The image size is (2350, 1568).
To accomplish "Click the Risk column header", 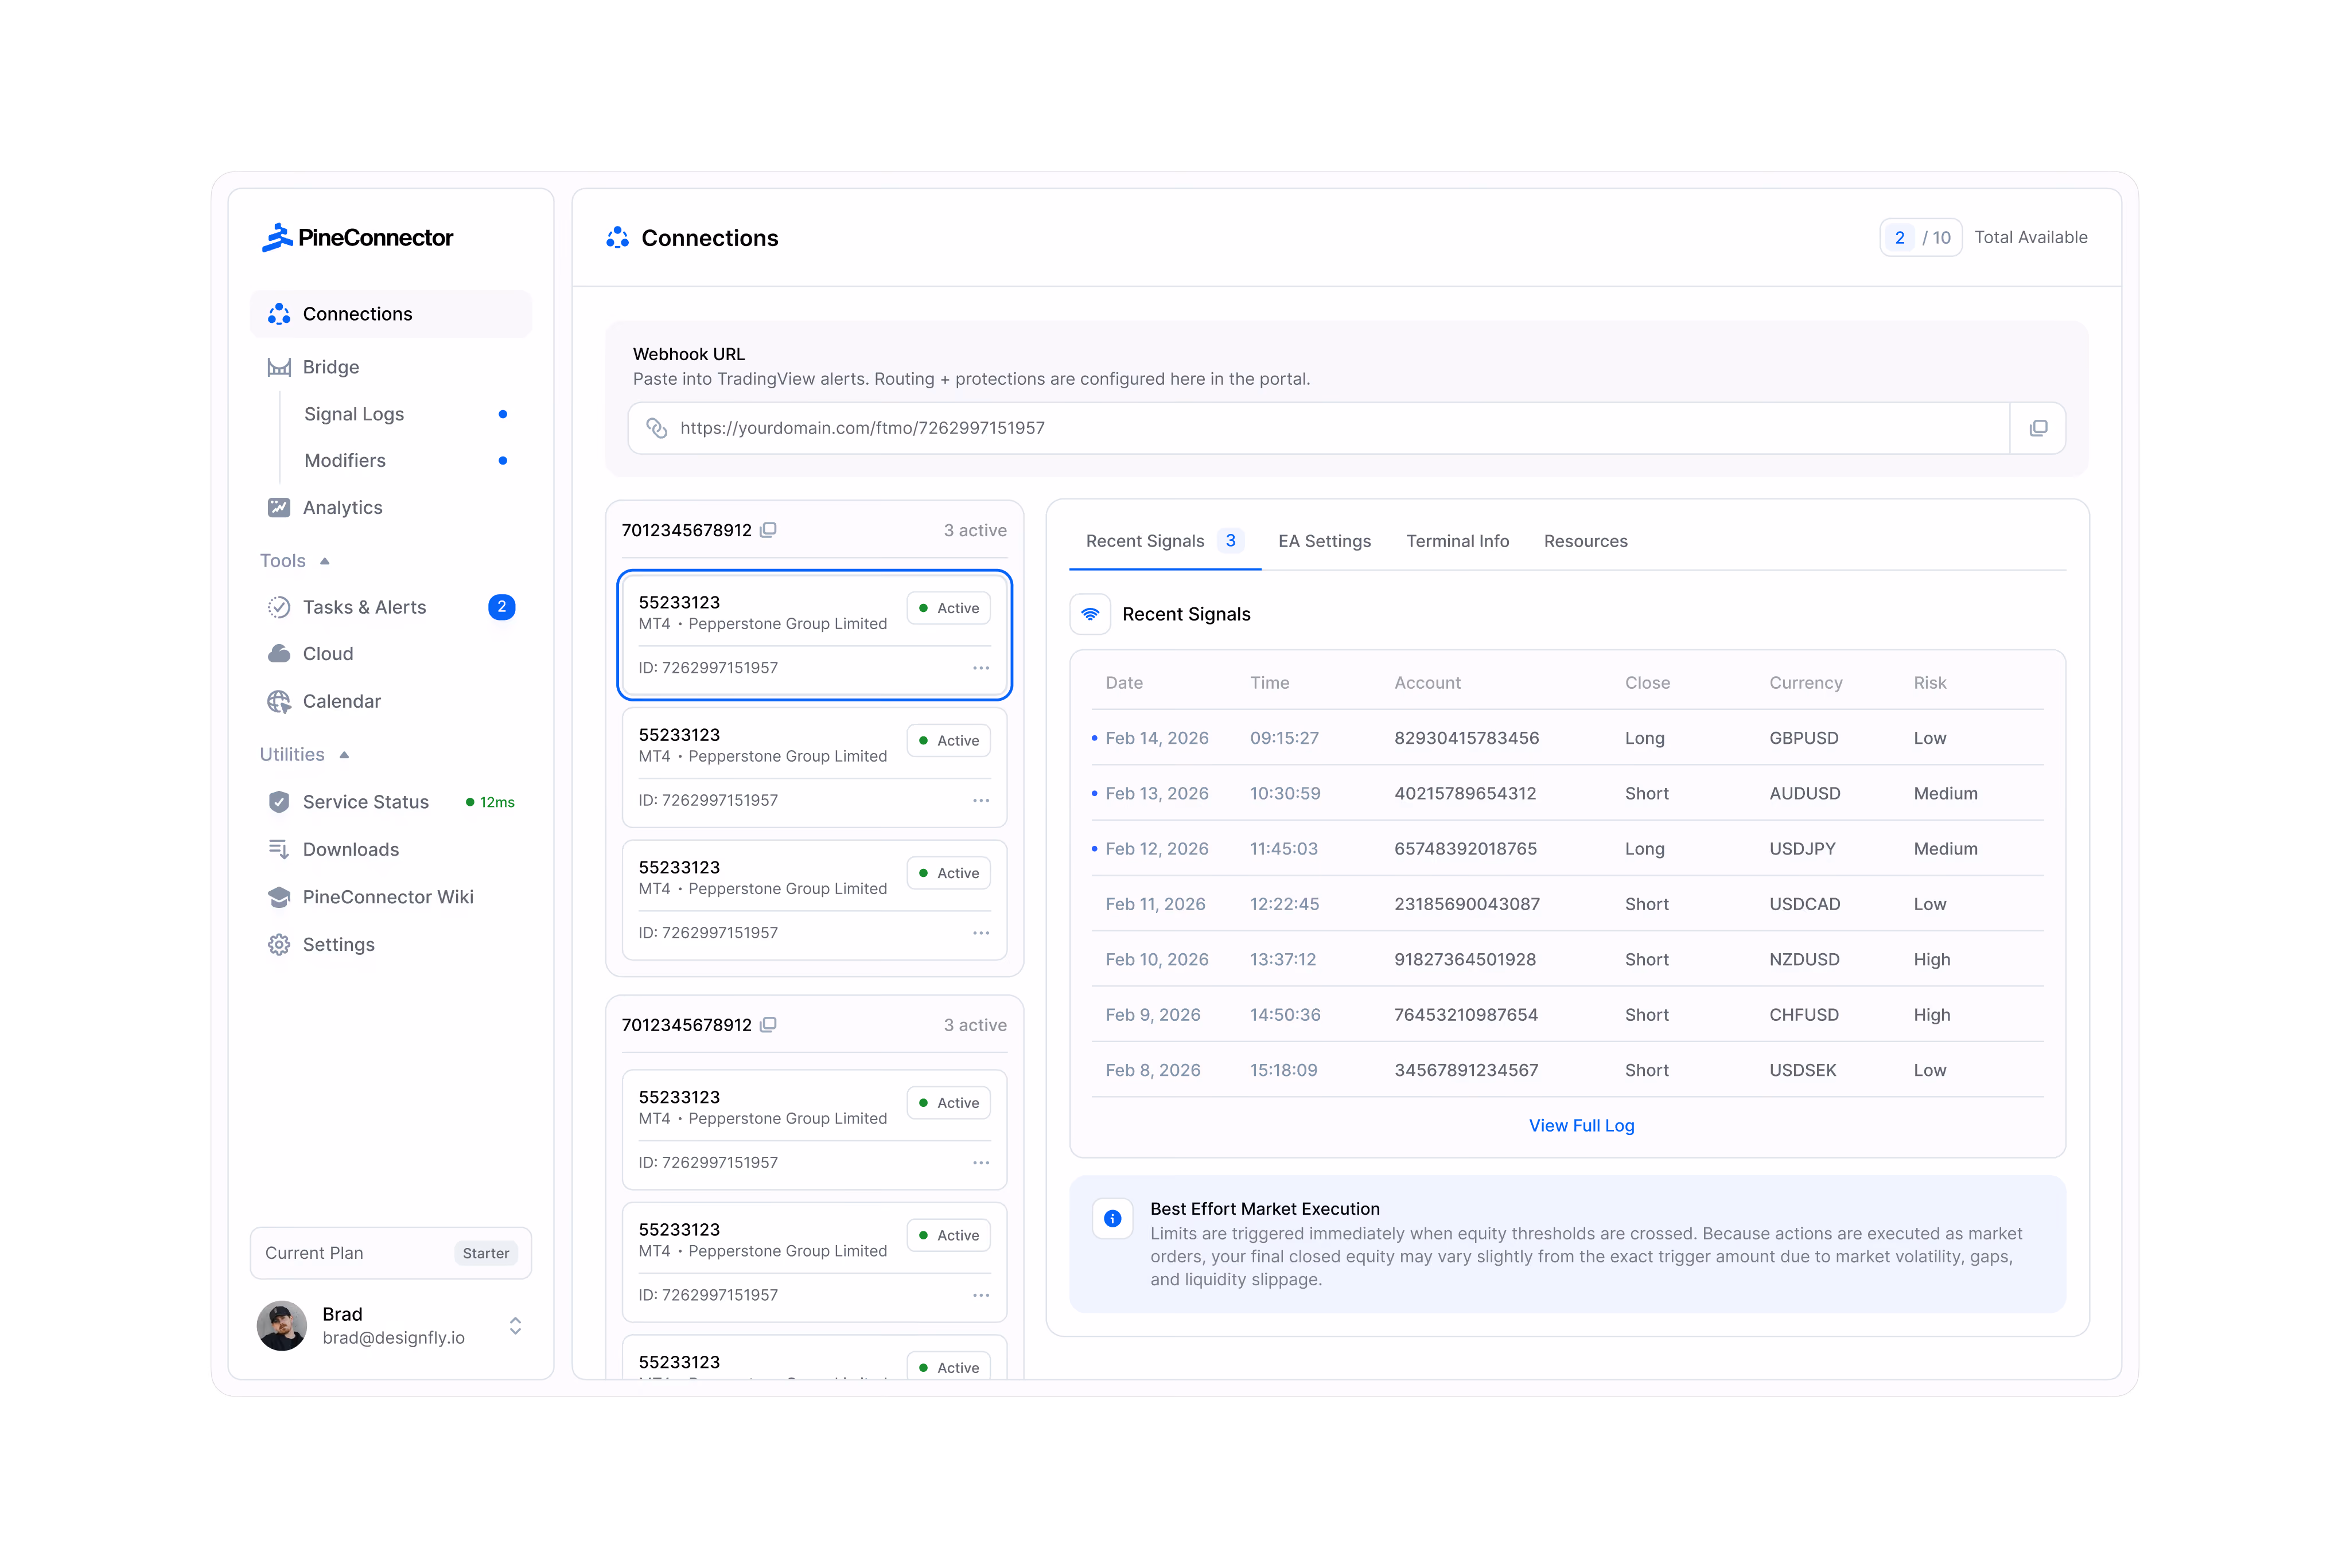I will 1929,683.
